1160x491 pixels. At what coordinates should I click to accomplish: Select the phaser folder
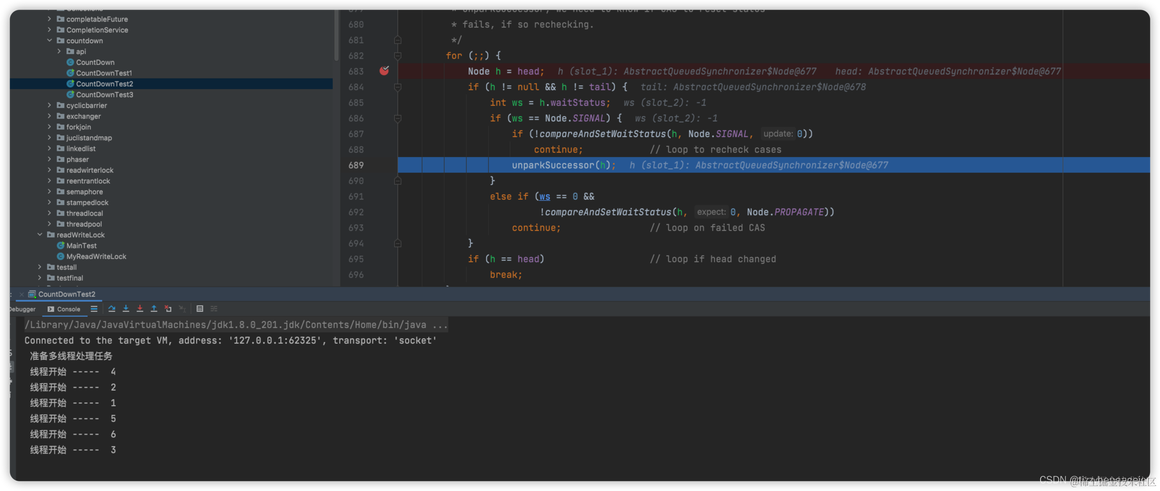[x=77, y=159]
